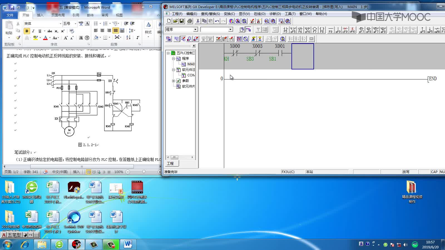Collapse the 五PLC控制 project tree root

[x=168, y=53]
